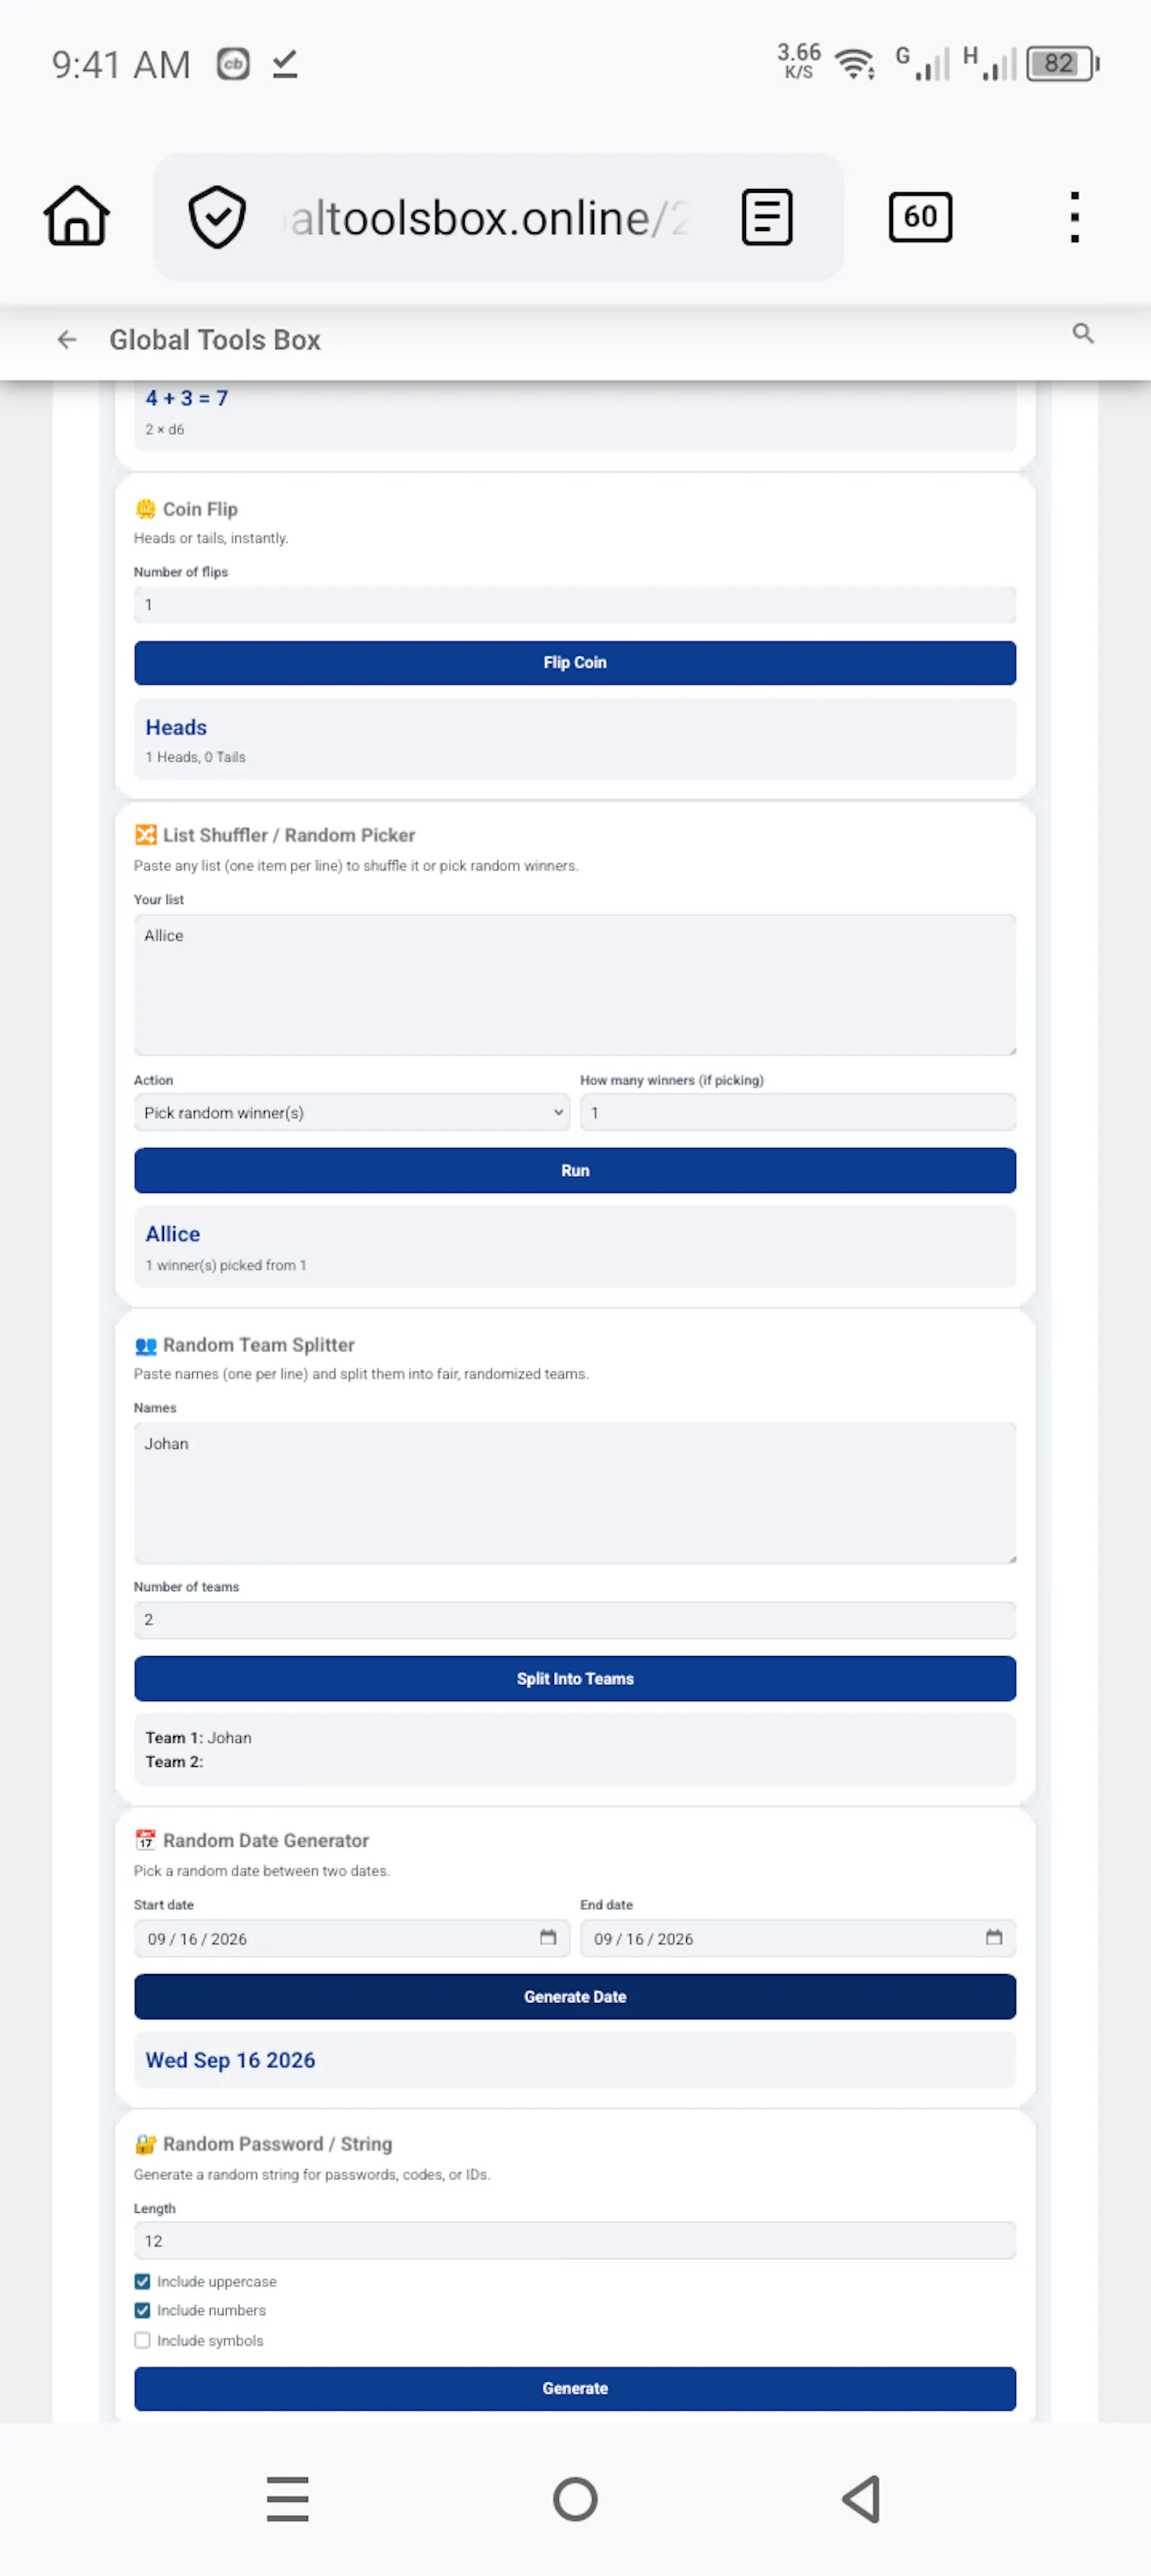
Task: Go back using Global Tools Box arrow
Action: [67, 340]
